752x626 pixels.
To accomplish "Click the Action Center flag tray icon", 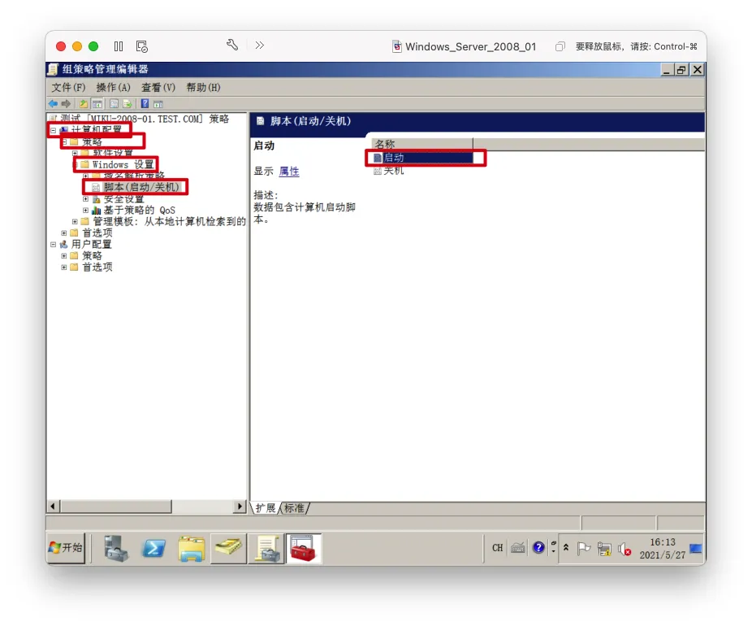I will (583, 548).
